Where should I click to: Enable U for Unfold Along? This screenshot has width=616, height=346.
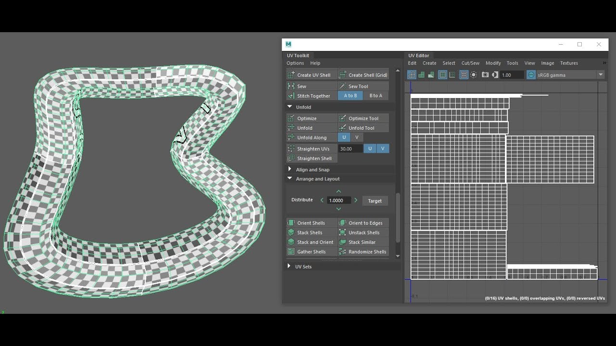pyautogui.click(x=344, y=137)
